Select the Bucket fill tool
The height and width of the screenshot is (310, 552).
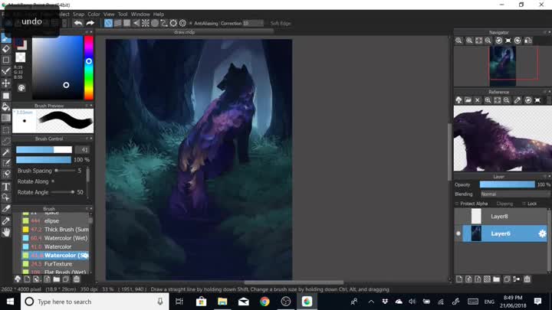6,106
